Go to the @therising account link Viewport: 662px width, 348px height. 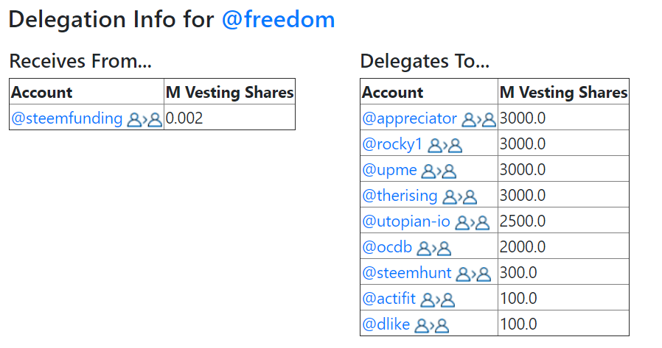(x=400, y=196)
